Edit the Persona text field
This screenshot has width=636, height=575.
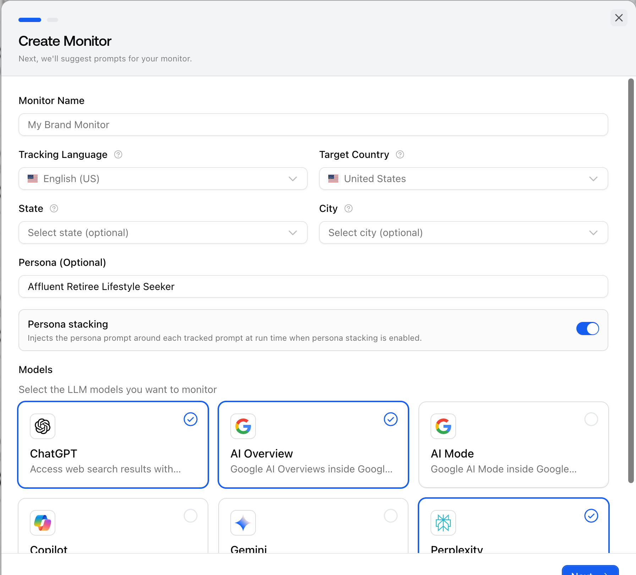point(313,286)
